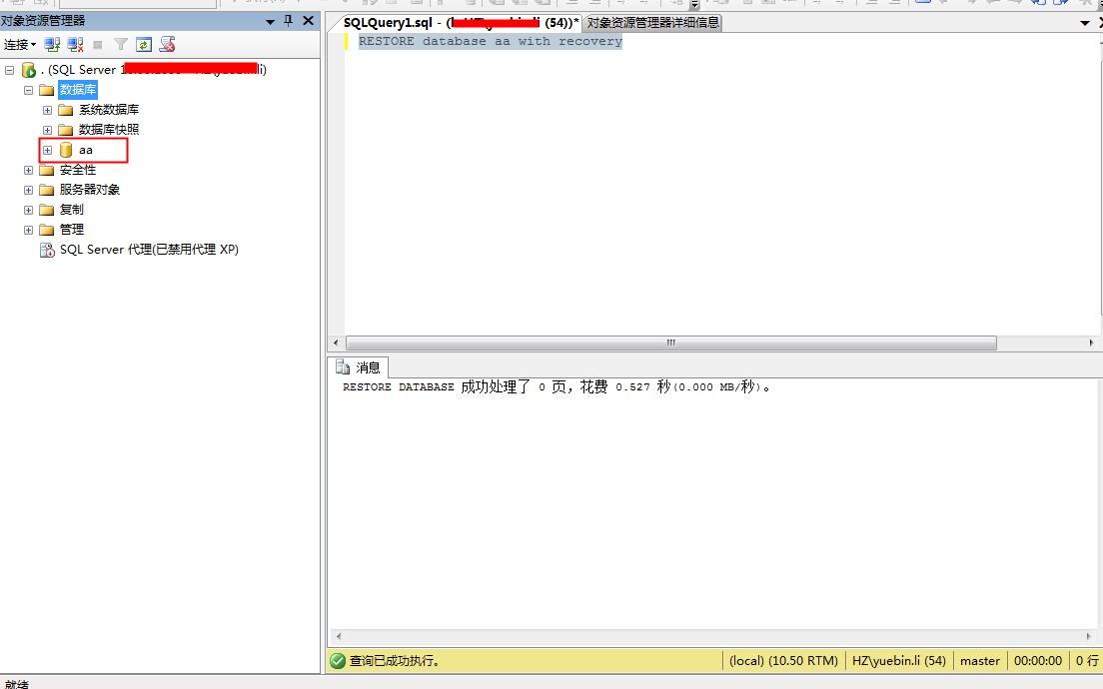Open the 对象资源管理器详细信息 tab

click(x=652, y=22)
